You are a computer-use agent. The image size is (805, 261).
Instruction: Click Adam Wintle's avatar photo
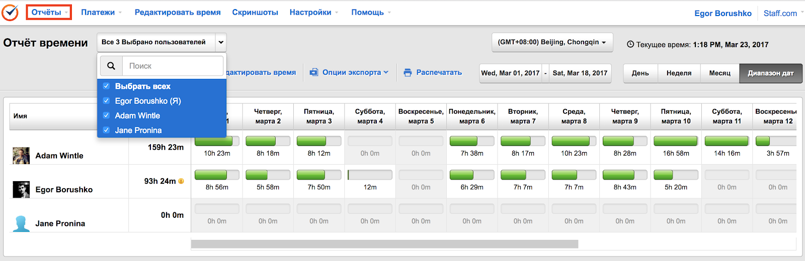[x=21, y=156]
